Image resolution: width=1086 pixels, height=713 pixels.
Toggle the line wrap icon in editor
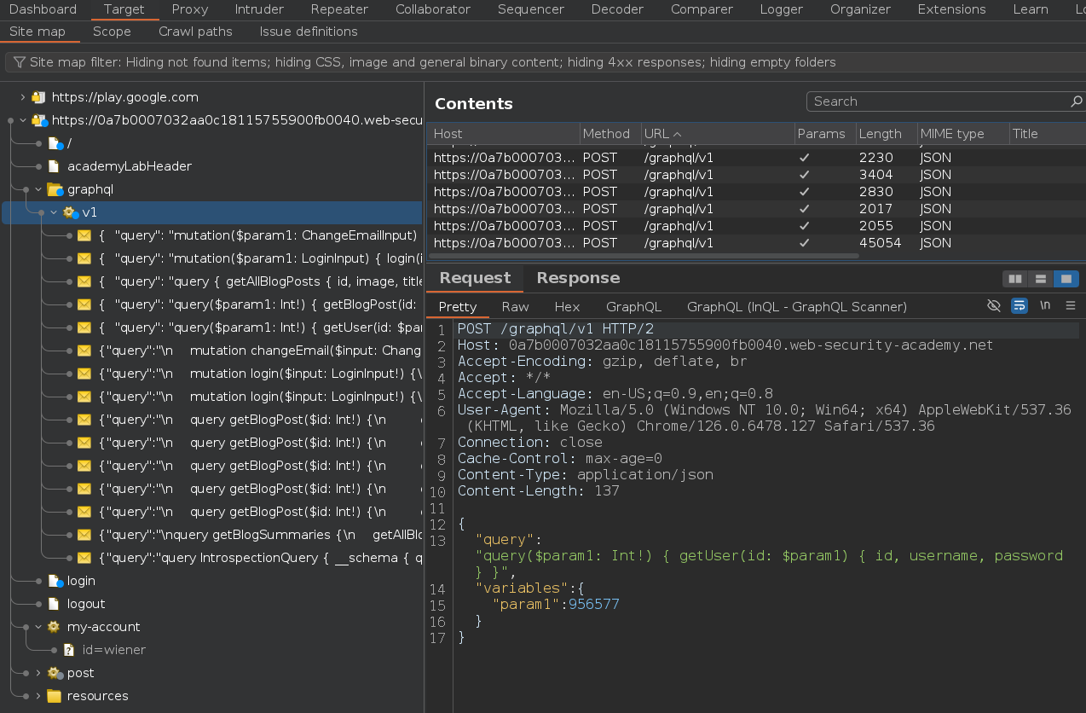1019,305
